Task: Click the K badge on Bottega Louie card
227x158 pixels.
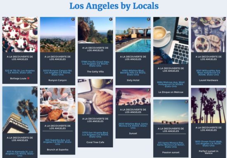Action: point(35,19)
